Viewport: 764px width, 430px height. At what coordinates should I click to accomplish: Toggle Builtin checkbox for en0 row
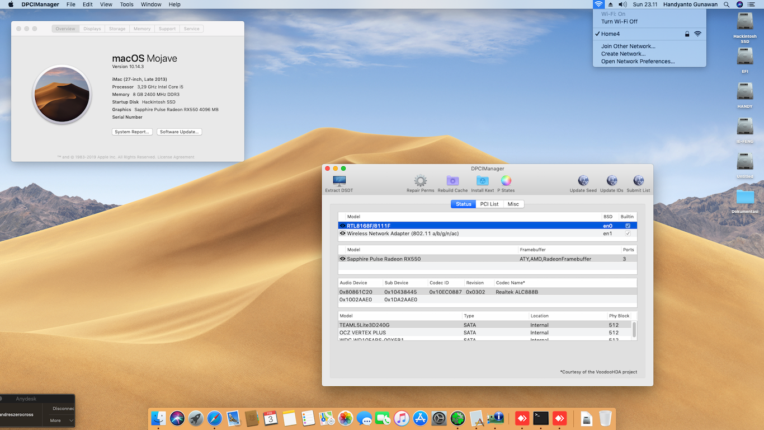click(x=628, y=226)
